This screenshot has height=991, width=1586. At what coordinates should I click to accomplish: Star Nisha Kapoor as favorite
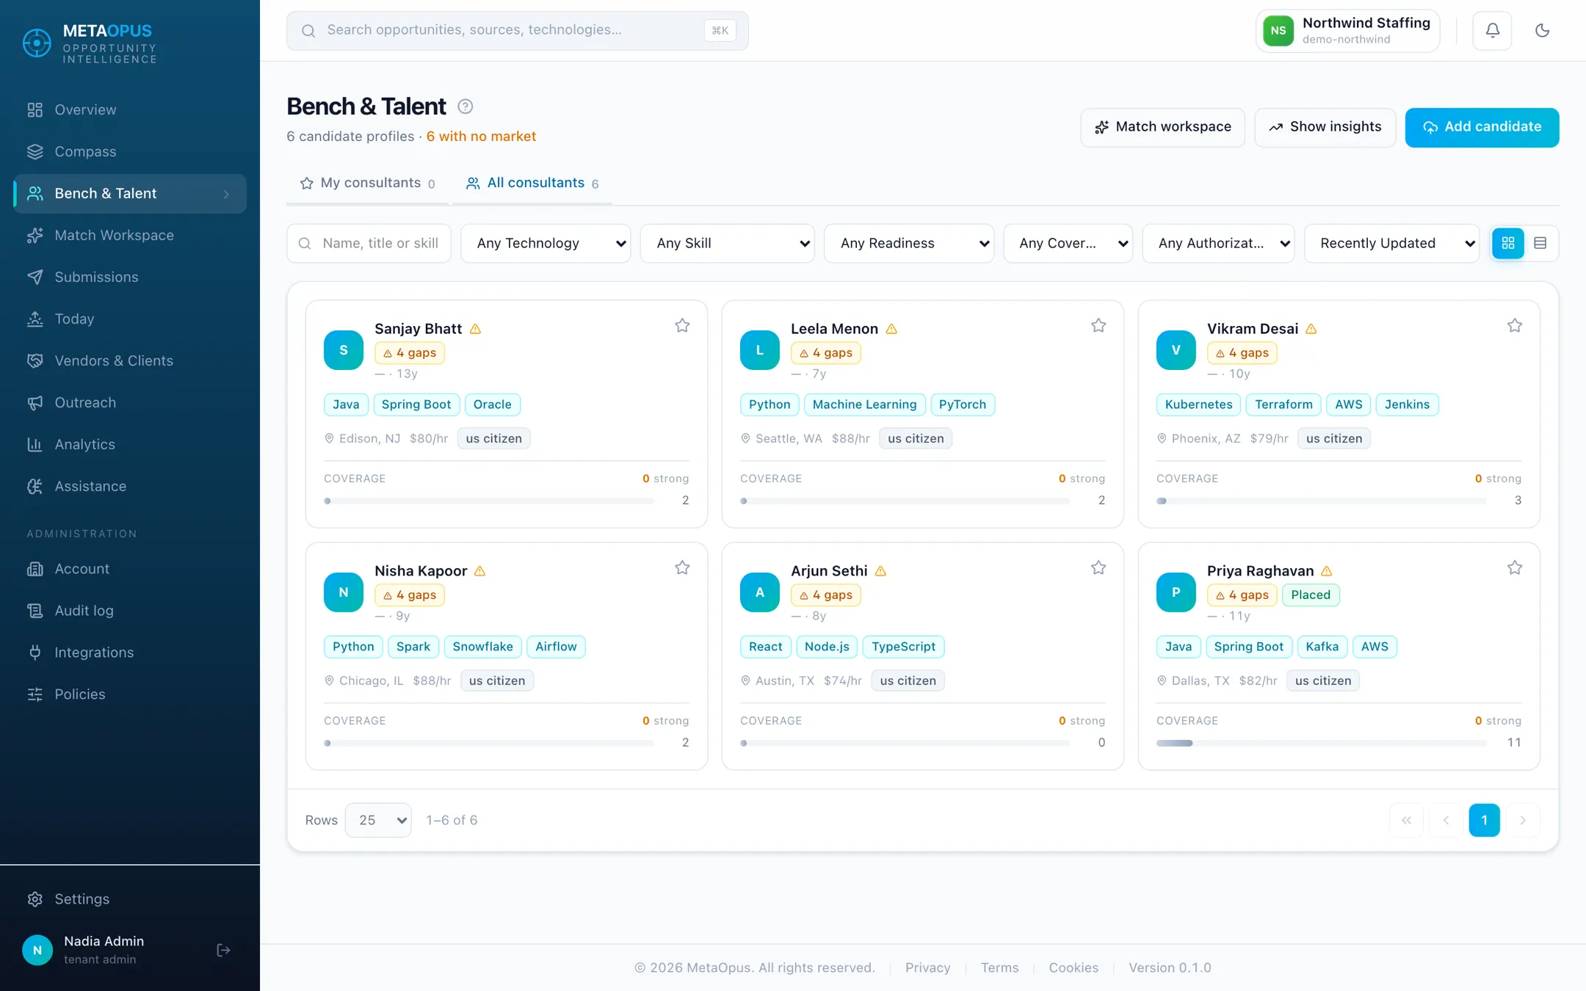[682, 567]
